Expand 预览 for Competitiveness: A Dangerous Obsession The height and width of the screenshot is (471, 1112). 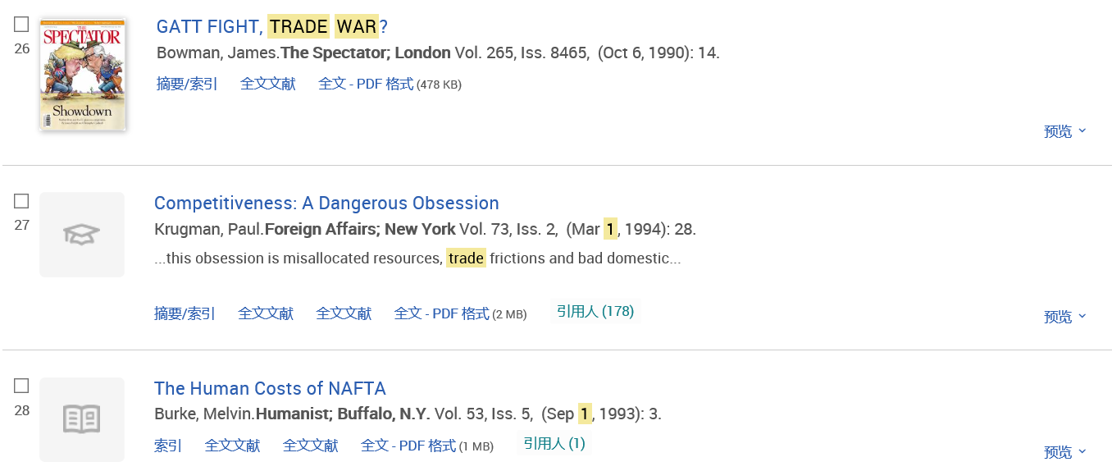click(x=1064, y=317)
